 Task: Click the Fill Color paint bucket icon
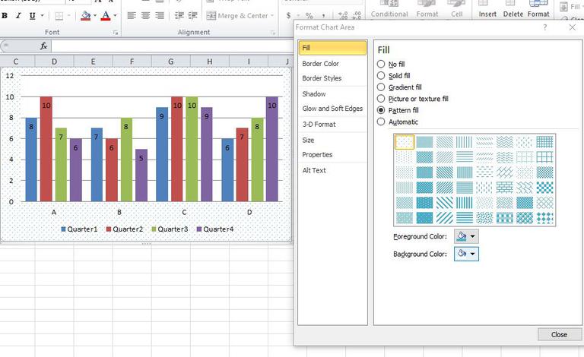click(86, 16)
